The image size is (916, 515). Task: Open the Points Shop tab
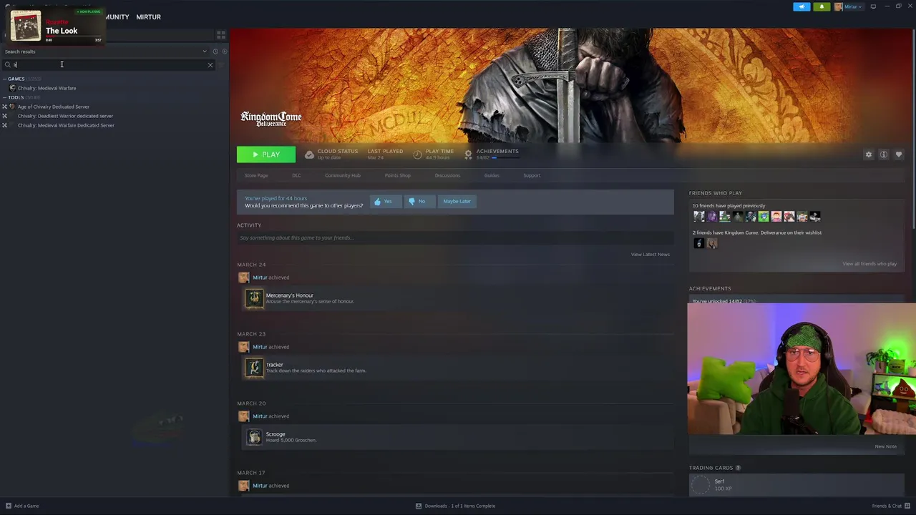point(397,175)
